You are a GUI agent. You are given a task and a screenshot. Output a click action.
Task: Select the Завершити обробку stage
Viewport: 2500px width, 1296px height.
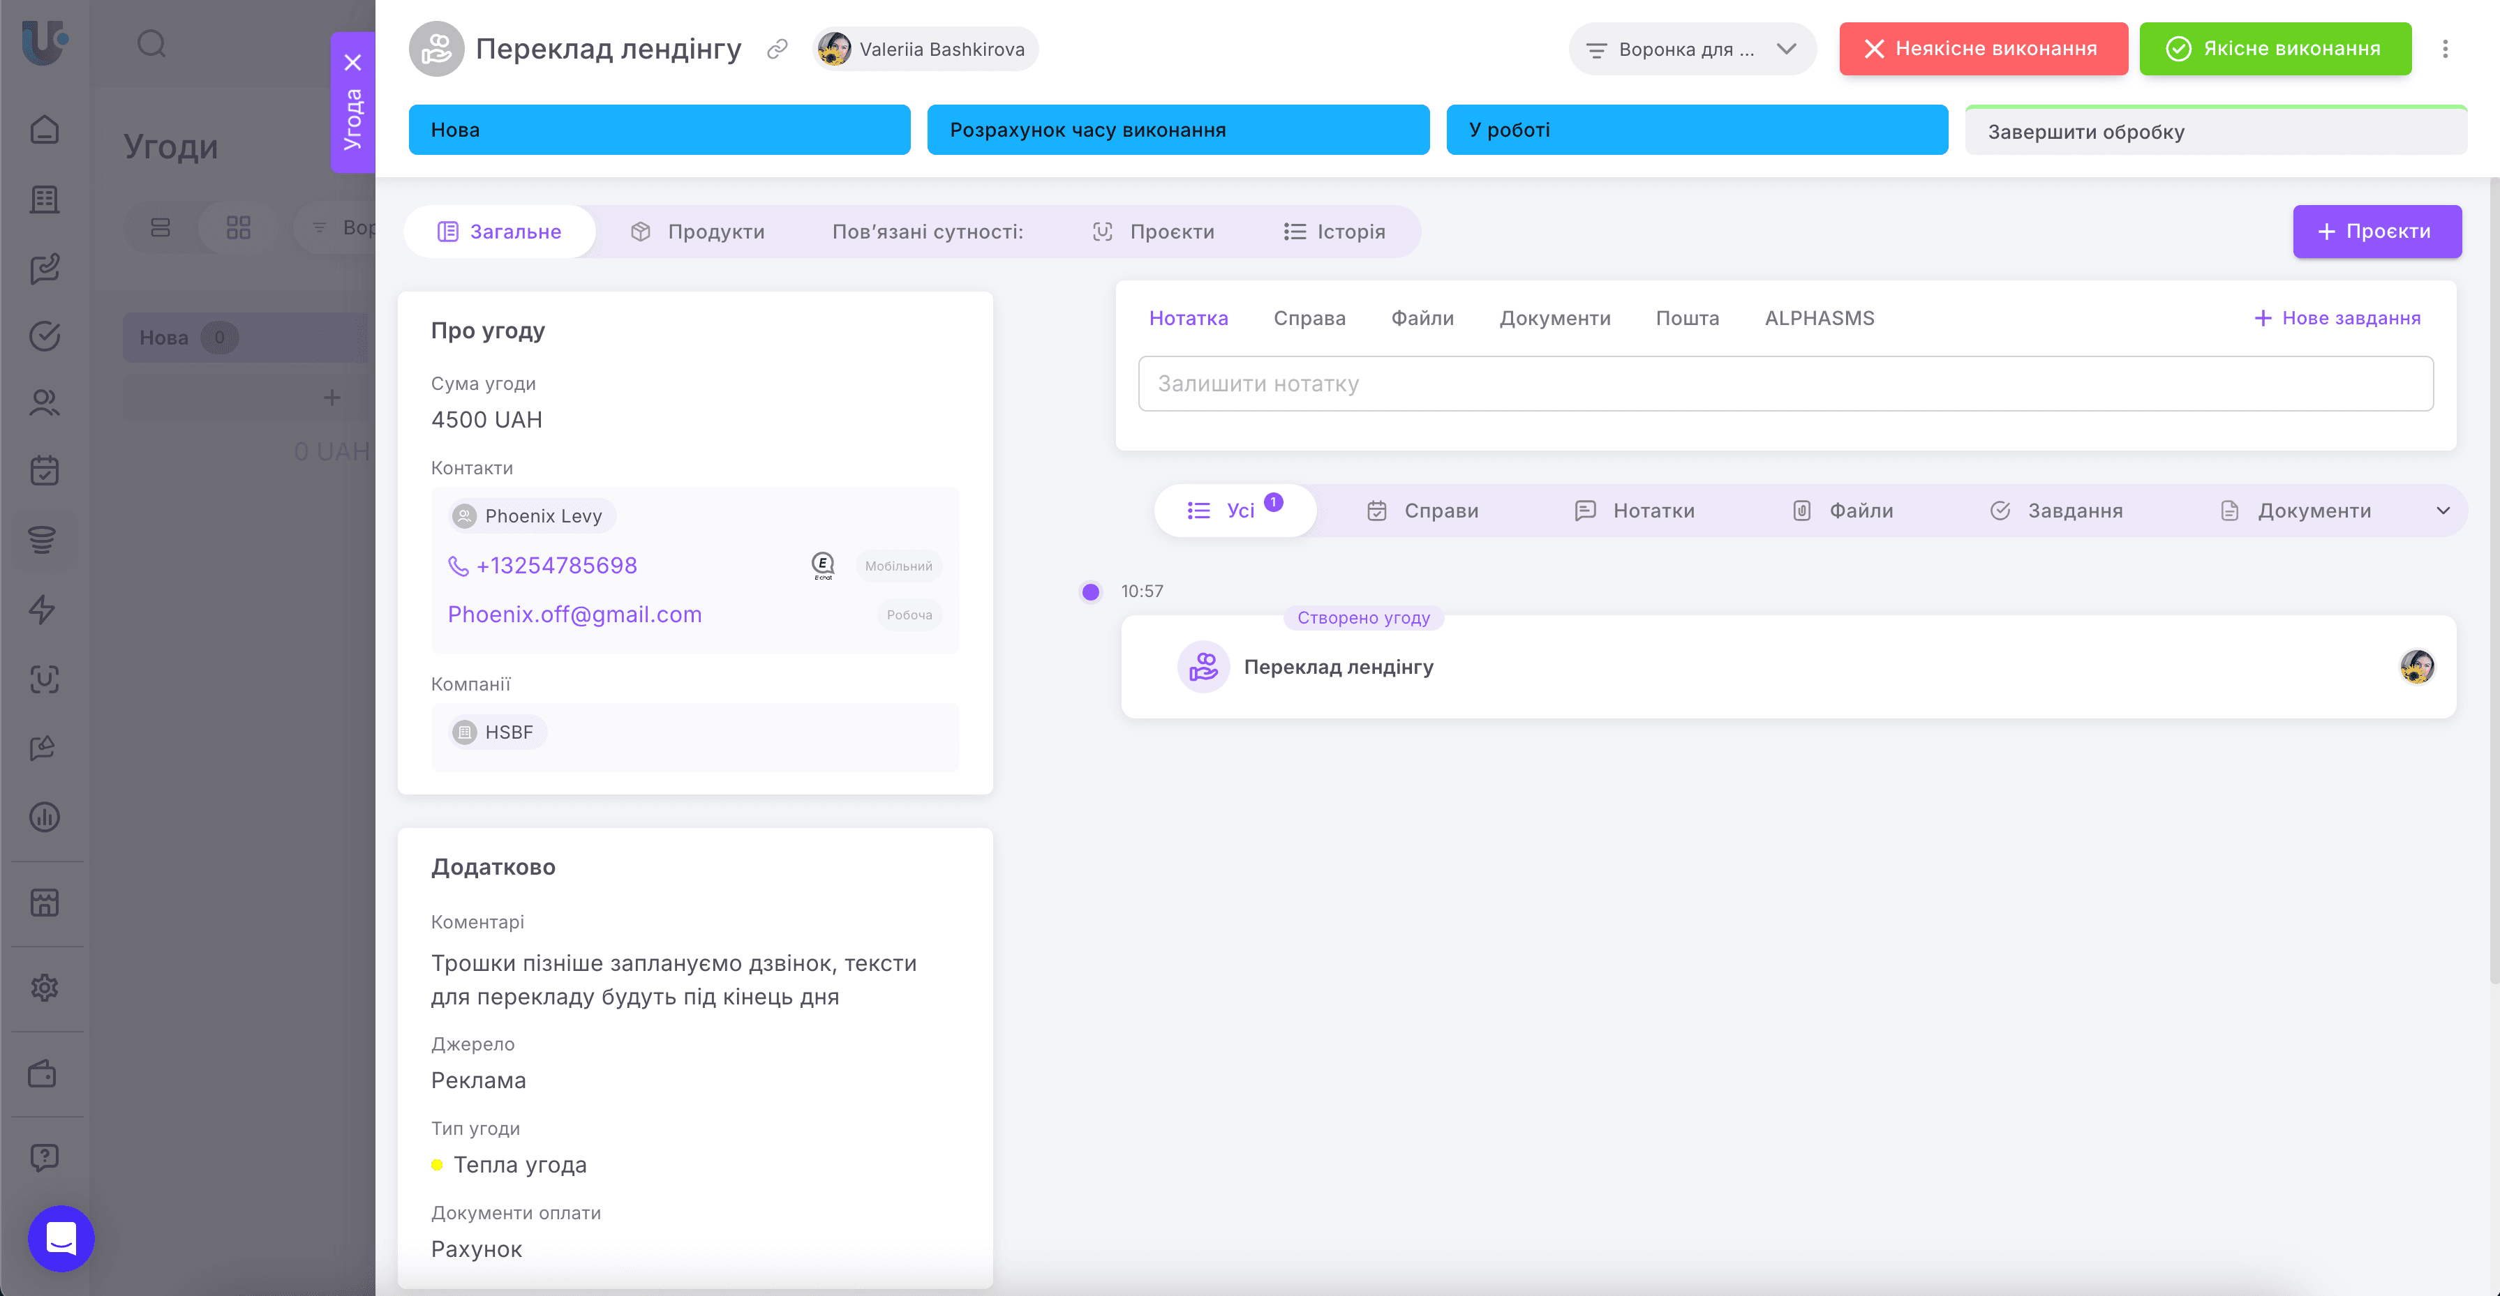pos(2215,132)
